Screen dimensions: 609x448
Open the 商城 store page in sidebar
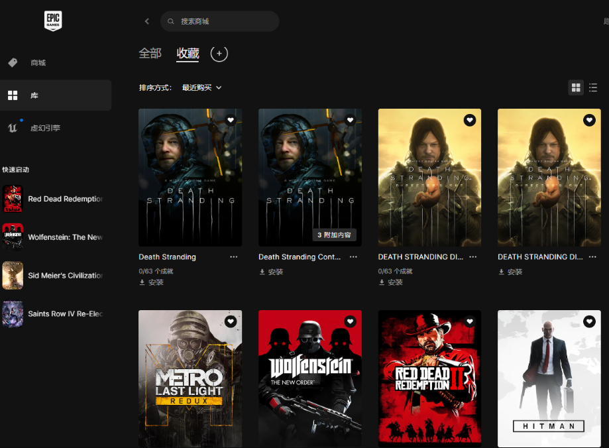[x=38, y=63]
